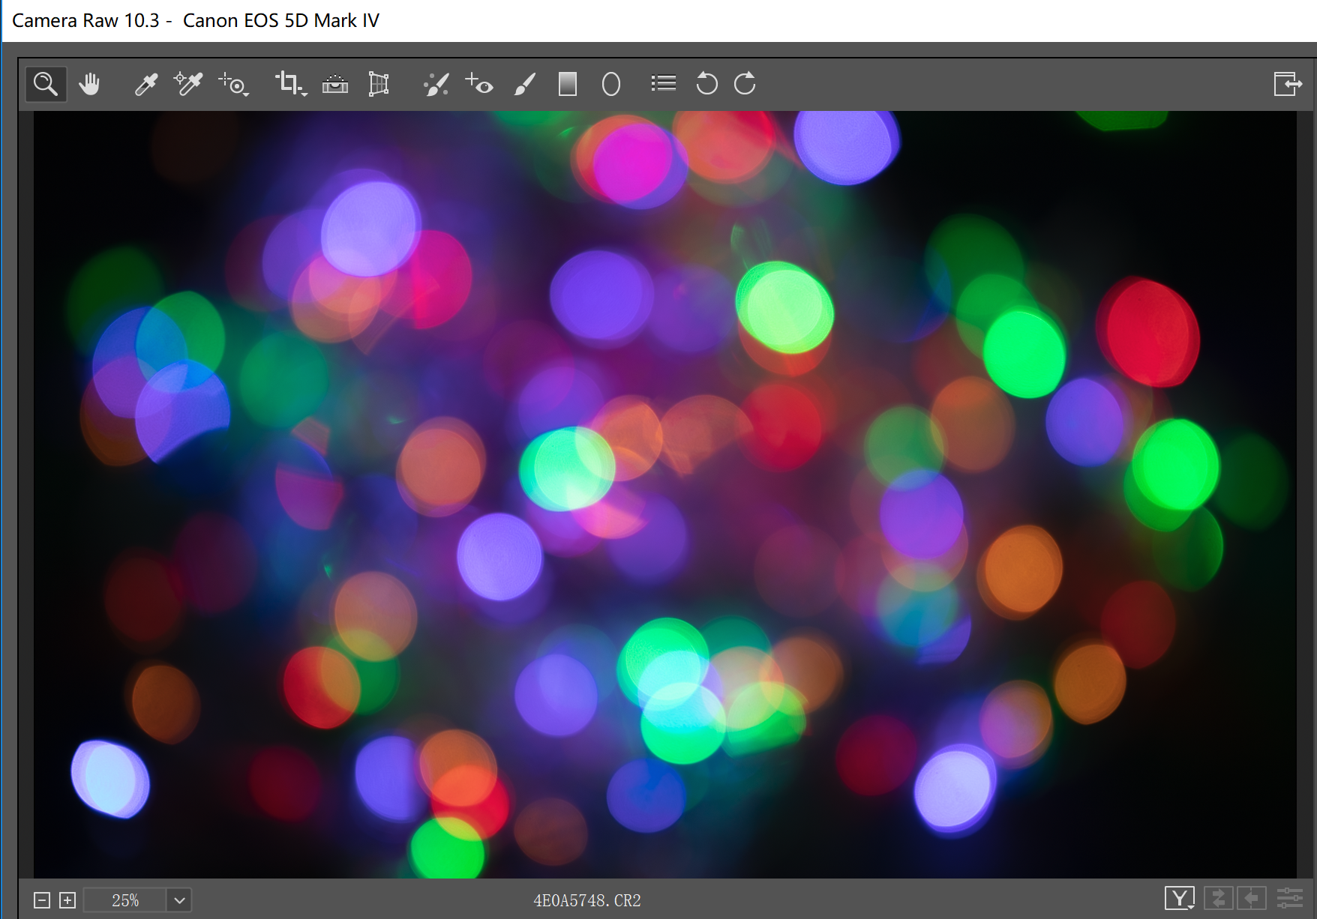1317x919 pixels.
Task: Open the 25% zoom level dropdown
Action: pyautogui.click(x=179, y=900)
